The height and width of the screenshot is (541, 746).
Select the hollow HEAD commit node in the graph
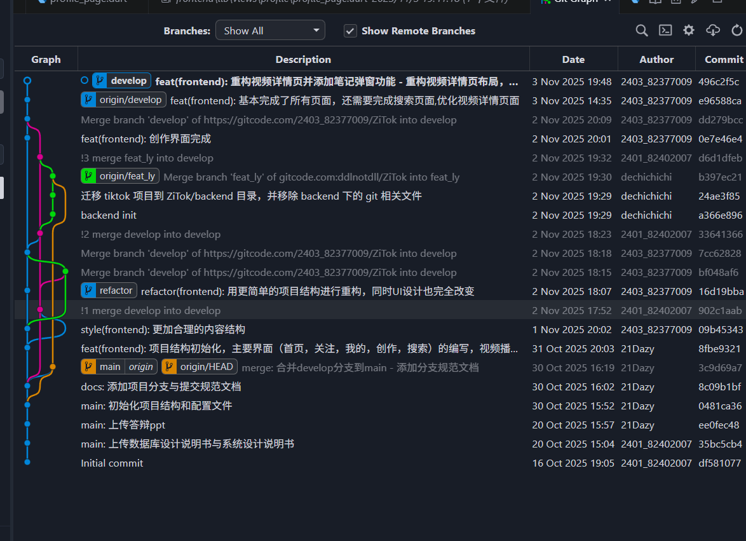tap(27, 81)
